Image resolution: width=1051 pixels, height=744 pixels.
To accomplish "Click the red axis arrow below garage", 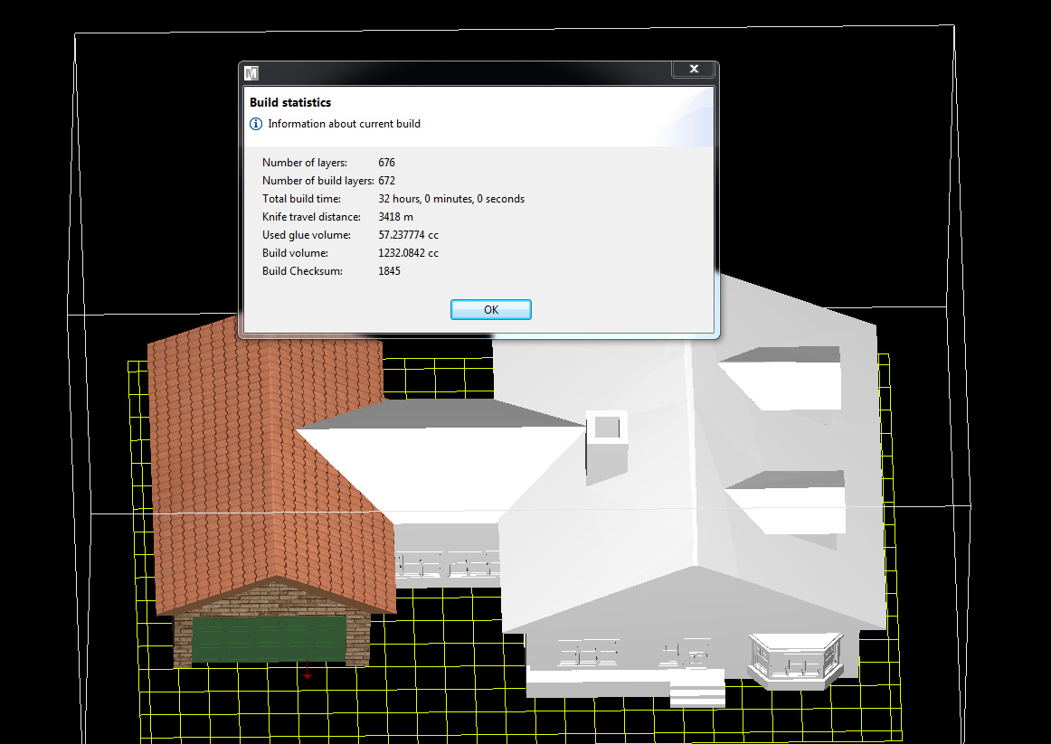I will tap(308, 673).
